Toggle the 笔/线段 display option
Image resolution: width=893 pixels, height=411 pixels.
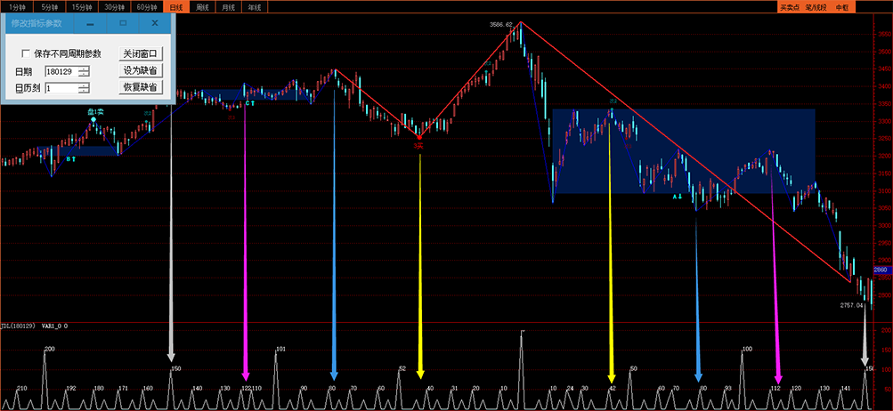pyautogui.click(x=816, y=7)
